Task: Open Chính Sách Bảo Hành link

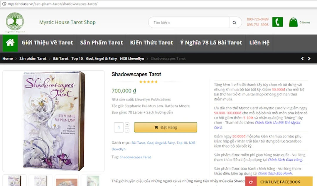Action: click(x=275, y=173)
